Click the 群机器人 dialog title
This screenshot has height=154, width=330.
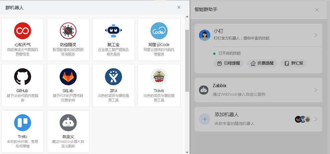point(14,8)
